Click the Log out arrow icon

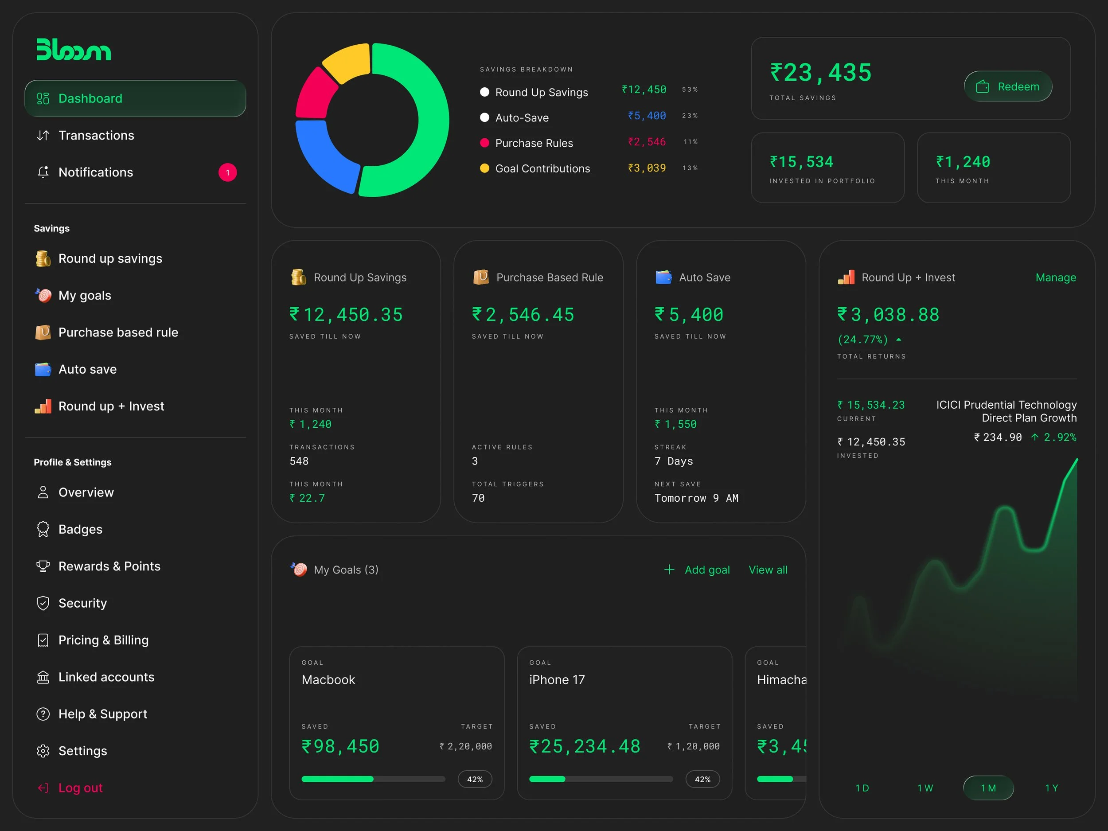(43, 788)
